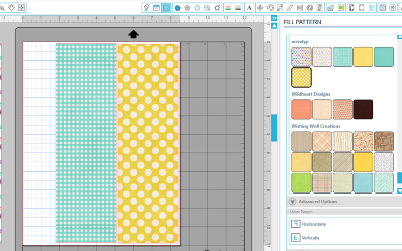Open the Replicate icon
Screen dimensions: 402x251
tap(310, 8)
